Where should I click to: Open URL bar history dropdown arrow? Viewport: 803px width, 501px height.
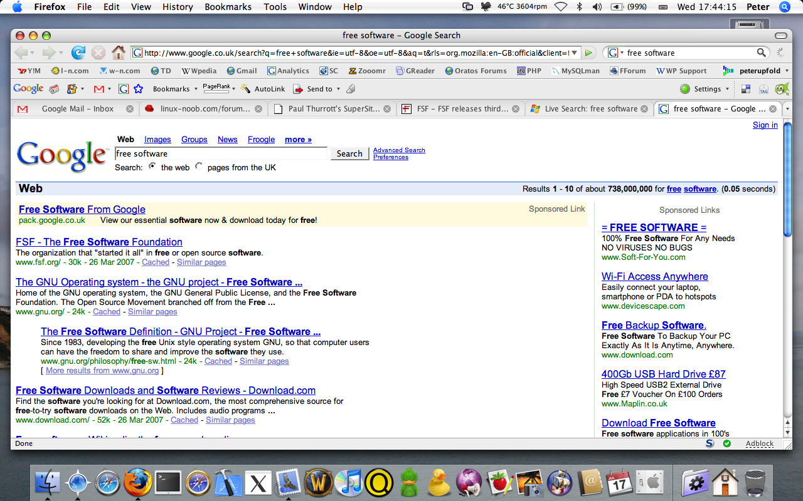coord(575,53)
